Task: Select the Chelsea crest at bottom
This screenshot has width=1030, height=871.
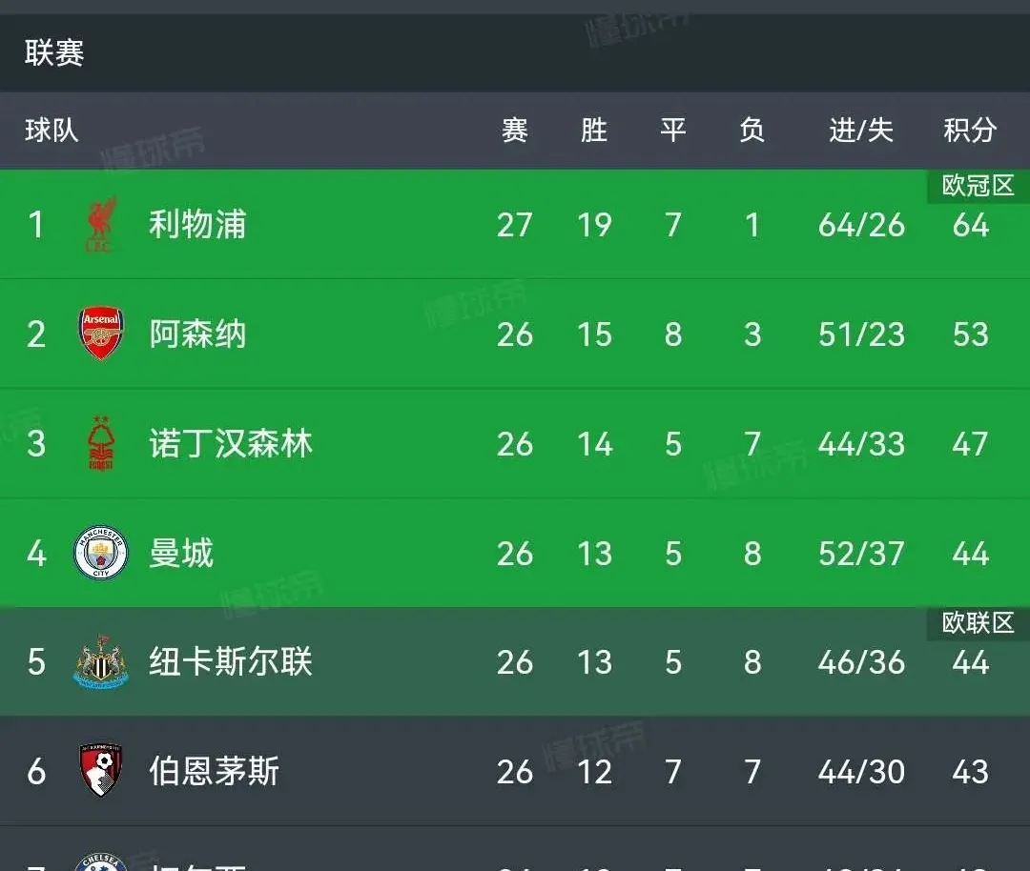Action: (x=100, y=861)
